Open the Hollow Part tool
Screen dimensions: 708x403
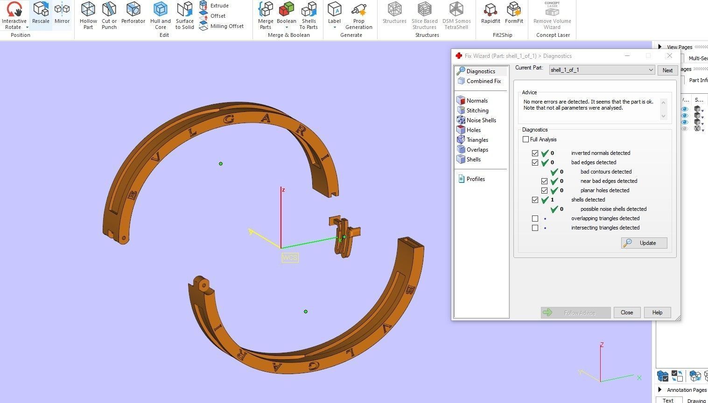click(x=88, y=15)
